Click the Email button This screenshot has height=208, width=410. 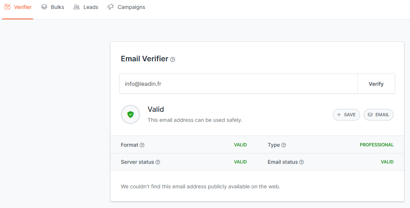tap(378, 115)
